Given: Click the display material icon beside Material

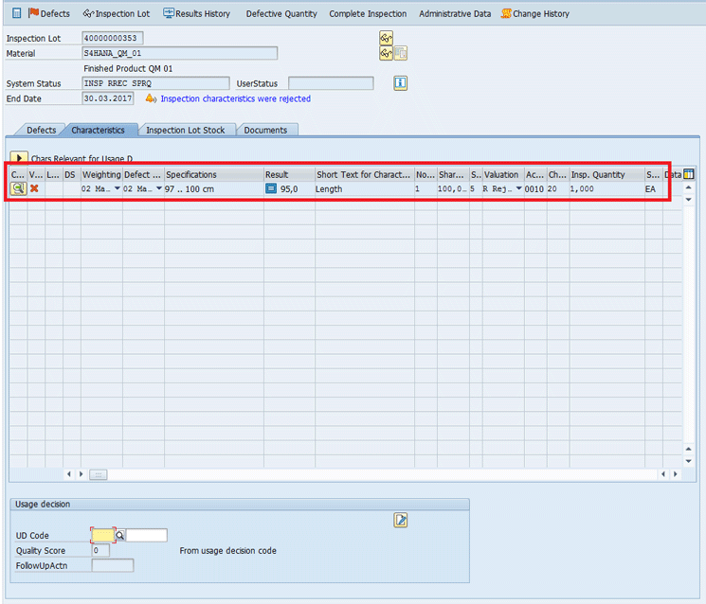Looking at the screenshot, I should pos(386,54).
